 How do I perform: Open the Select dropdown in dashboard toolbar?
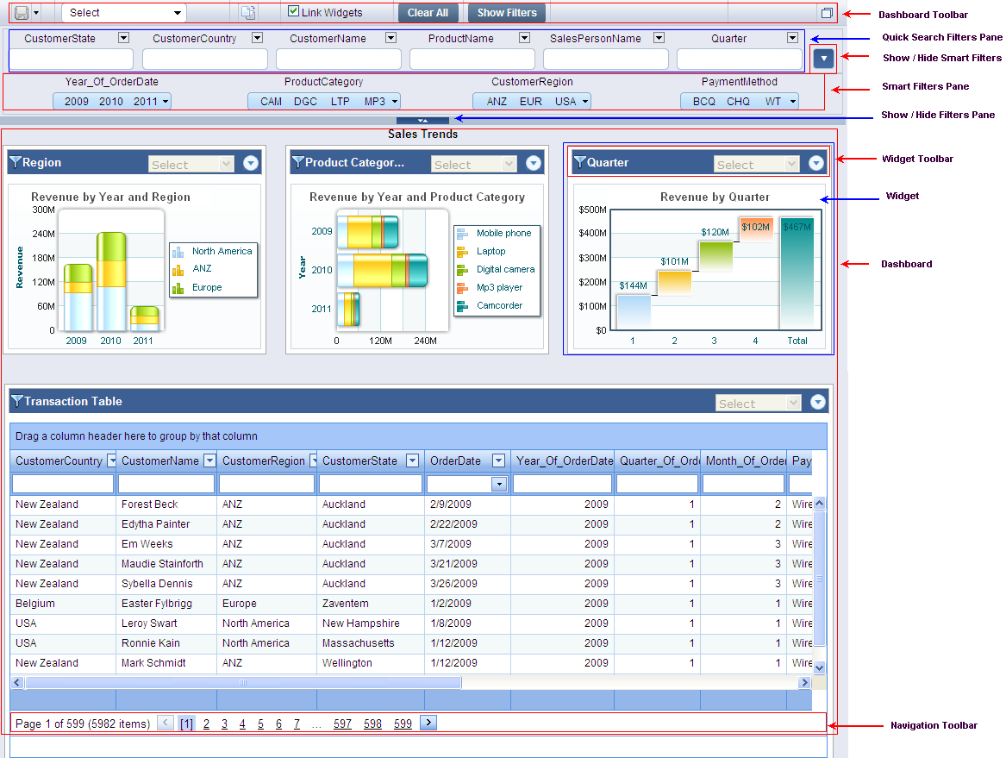tap(124, 13)
